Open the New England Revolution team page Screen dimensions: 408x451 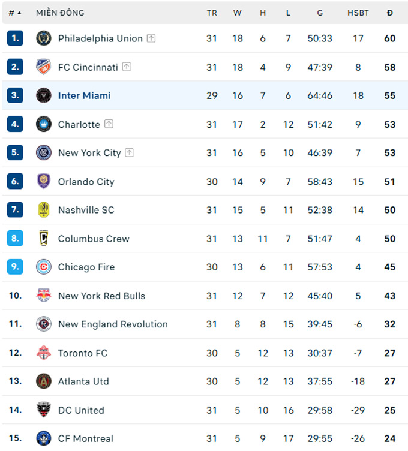pos(113,324)
